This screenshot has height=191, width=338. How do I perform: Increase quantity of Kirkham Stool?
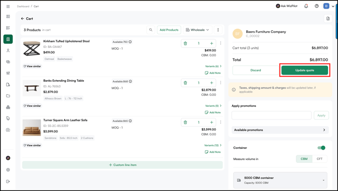coord(211,43)
